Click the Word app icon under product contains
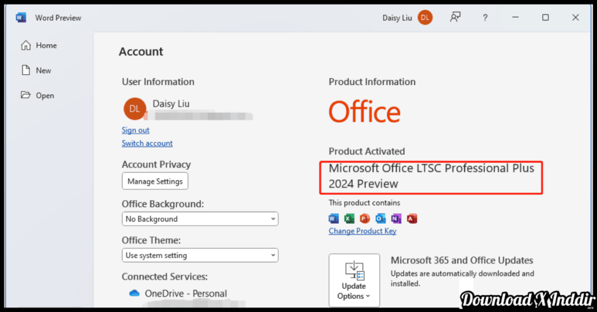Image resolution: width=597 pixels, height=312 pixels. click(333, 218)
